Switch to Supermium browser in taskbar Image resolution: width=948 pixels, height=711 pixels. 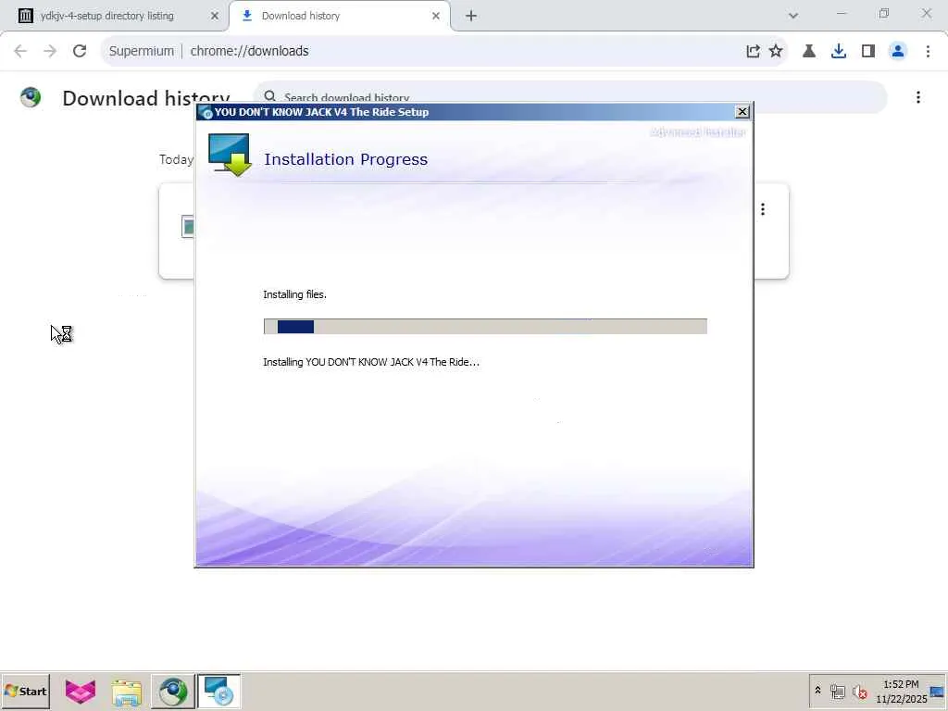tap(173, 692)
